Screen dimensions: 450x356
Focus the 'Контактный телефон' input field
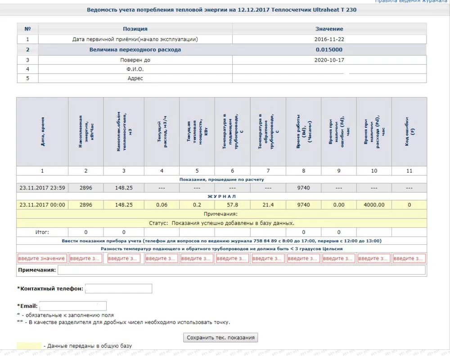tap(118, 288)
